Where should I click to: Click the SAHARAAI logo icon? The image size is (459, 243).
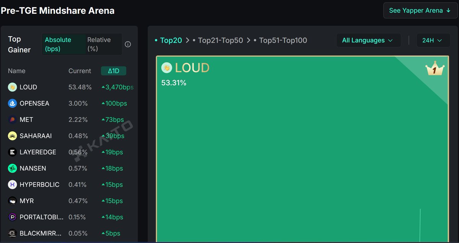(x=12, y=136)
